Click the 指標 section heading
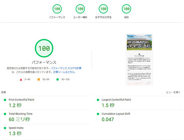The height and width of the screenshot is (140, 184). click(3, 92)
